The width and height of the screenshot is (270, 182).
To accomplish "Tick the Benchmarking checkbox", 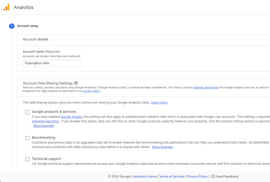I will pos(27,138).
